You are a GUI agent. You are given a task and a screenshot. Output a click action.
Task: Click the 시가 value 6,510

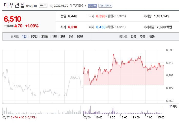click(x=73, y=27)
